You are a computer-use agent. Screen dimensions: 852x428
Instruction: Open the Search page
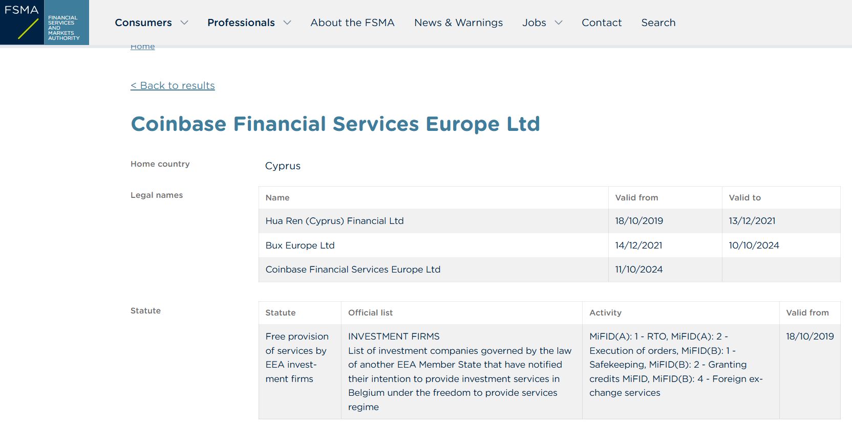click(x=658, y=22)
